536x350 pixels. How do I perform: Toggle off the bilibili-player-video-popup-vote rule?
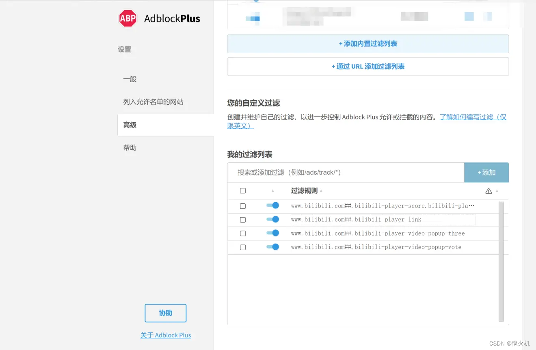click(x=273, y=247)
